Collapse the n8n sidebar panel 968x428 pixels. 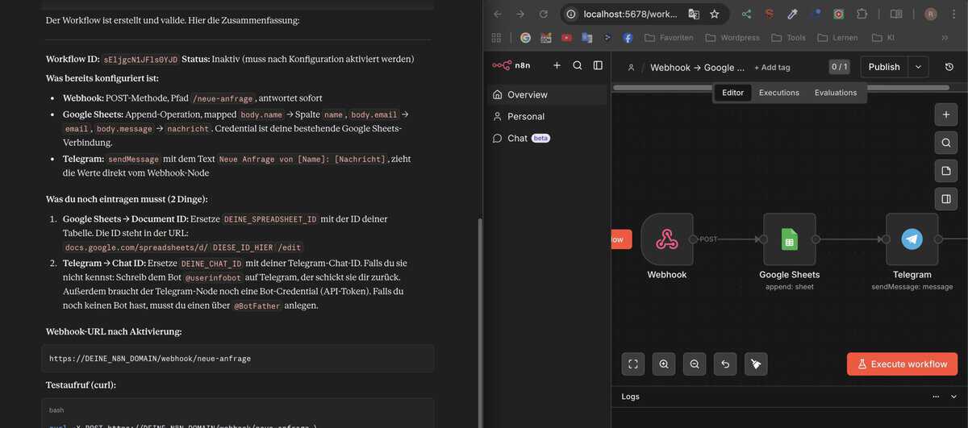[598, 65]
